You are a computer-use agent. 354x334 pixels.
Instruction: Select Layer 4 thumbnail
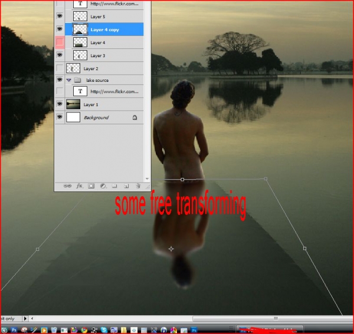point(80,42)
